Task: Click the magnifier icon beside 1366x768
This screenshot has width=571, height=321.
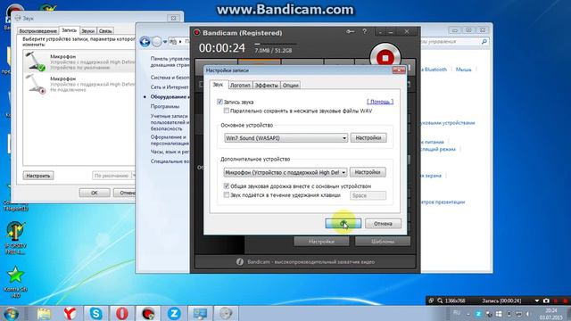Action: point(440,300)
